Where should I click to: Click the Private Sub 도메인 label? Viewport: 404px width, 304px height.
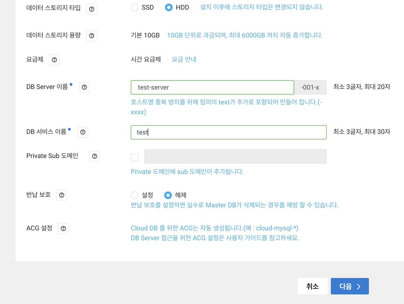[x=52, y=156]
